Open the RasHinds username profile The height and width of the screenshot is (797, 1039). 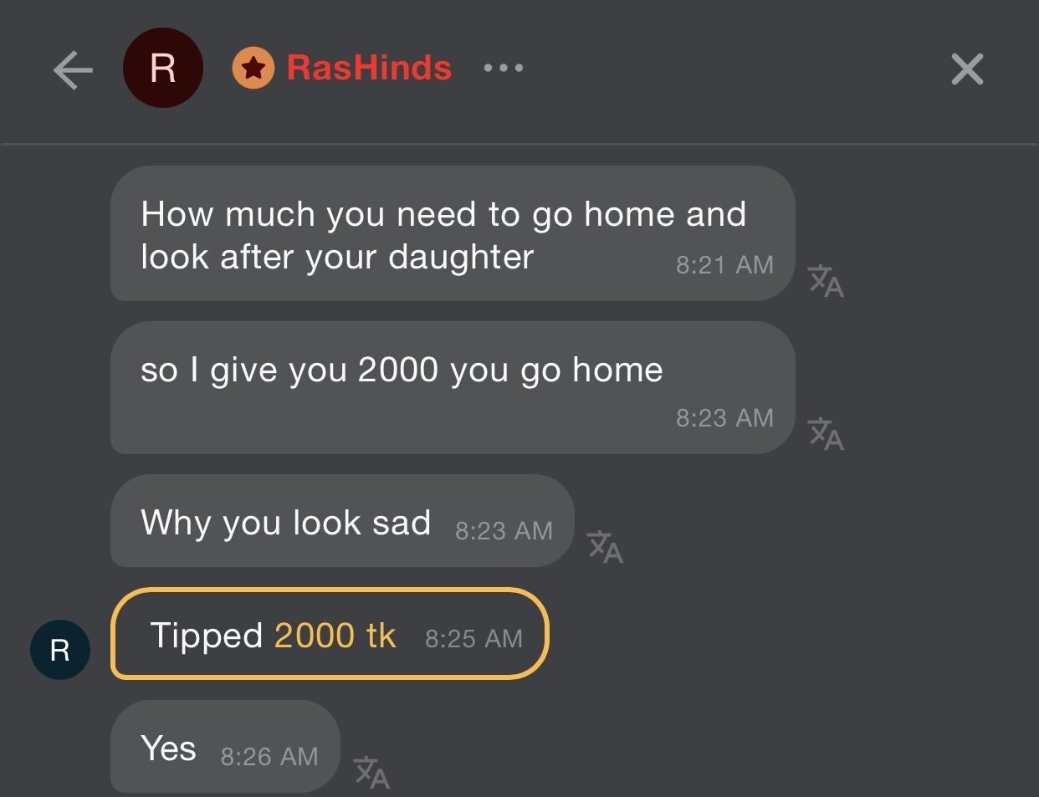369,68
